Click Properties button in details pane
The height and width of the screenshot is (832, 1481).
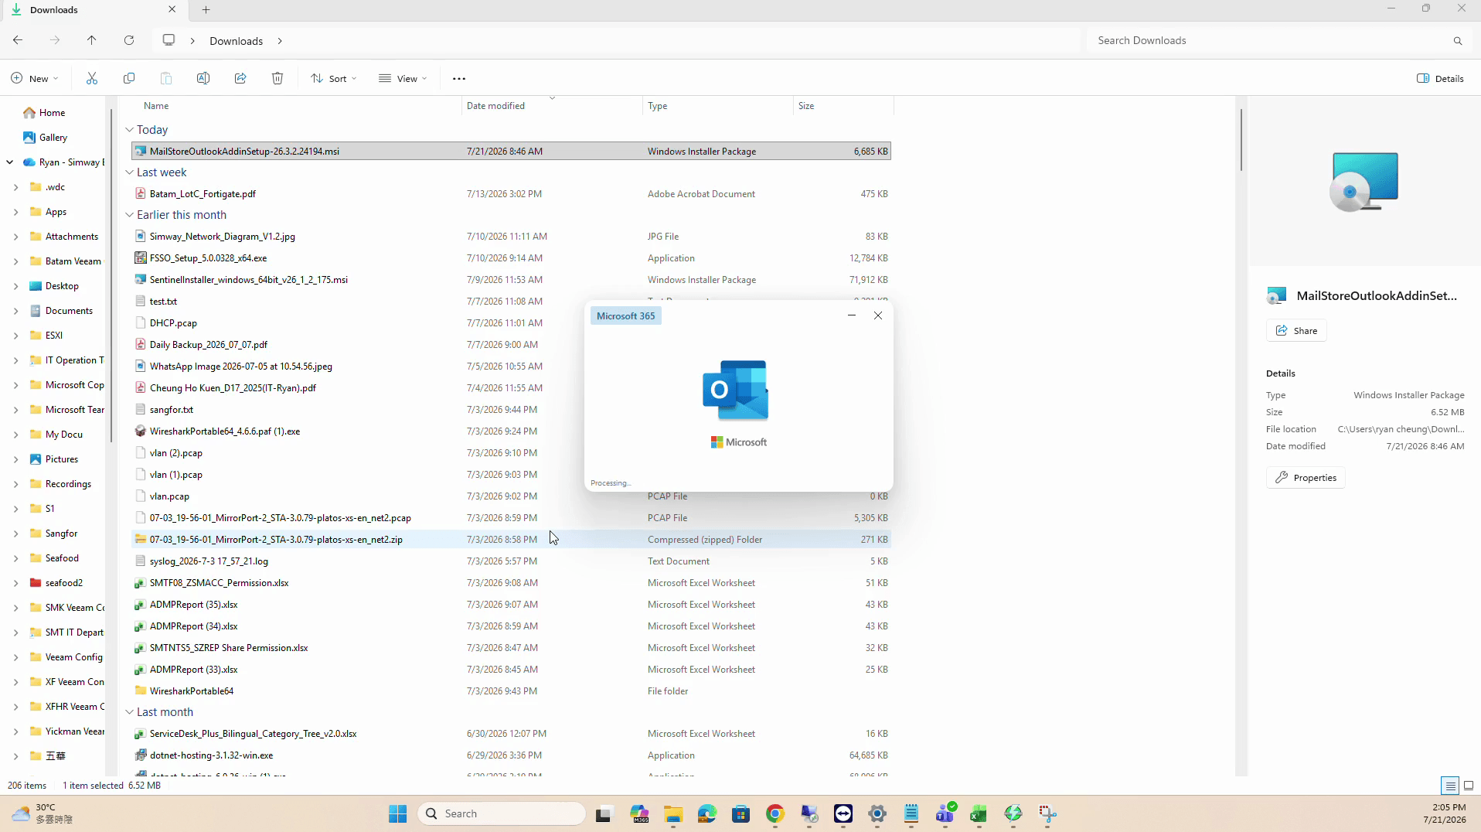[1306, 478]
